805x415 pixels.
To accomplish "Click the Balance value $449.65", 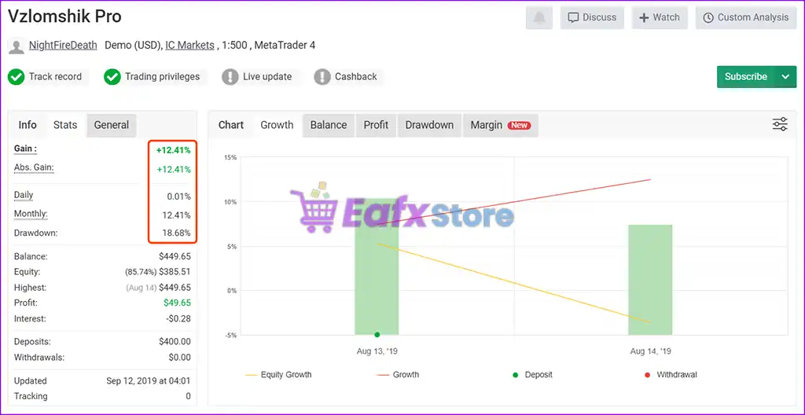I will tap(175, 256).
